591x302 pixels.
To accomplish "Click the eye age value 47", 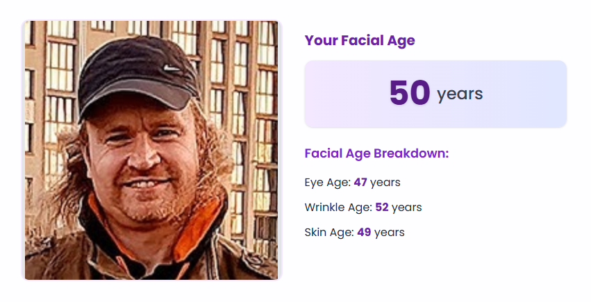I will [x=360, y=183].
